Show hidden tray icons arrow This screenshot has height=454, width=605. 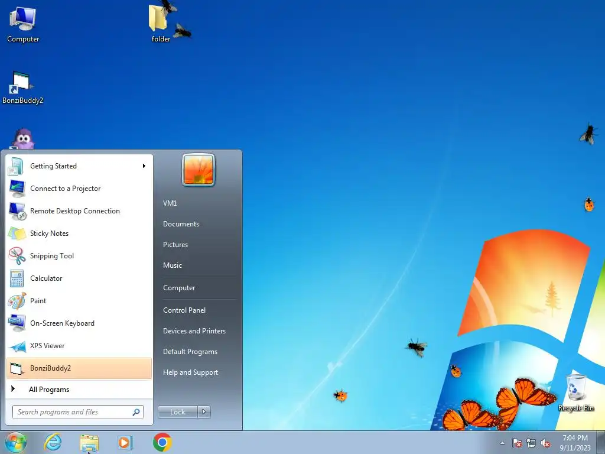tap(502, 443)
